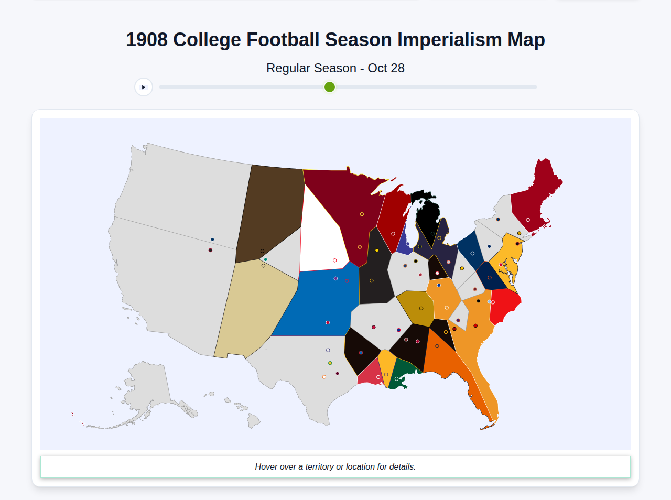Screen dimensions: 671x500
Task: Click the end of the timeline track
Action: [x=535, y=87]
